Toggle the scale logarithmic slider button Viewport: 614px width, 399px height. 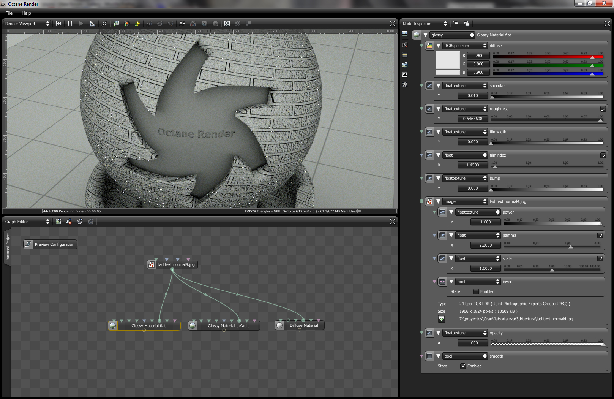coord(600,258)
